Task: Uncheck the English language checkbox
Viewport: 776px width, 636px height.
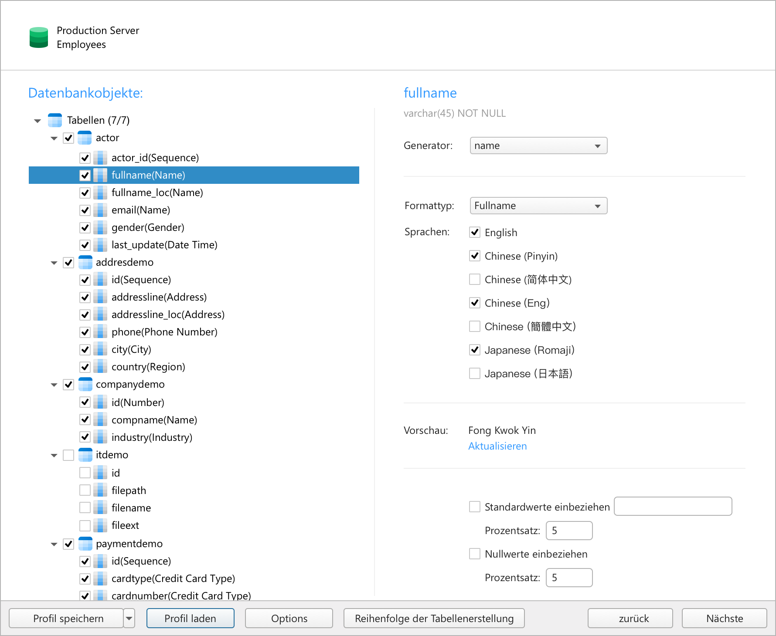Action: (475, 232)
